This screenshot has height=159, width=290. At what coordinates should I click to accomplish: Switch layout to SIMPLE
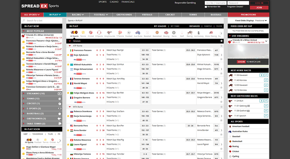point(208,26)
